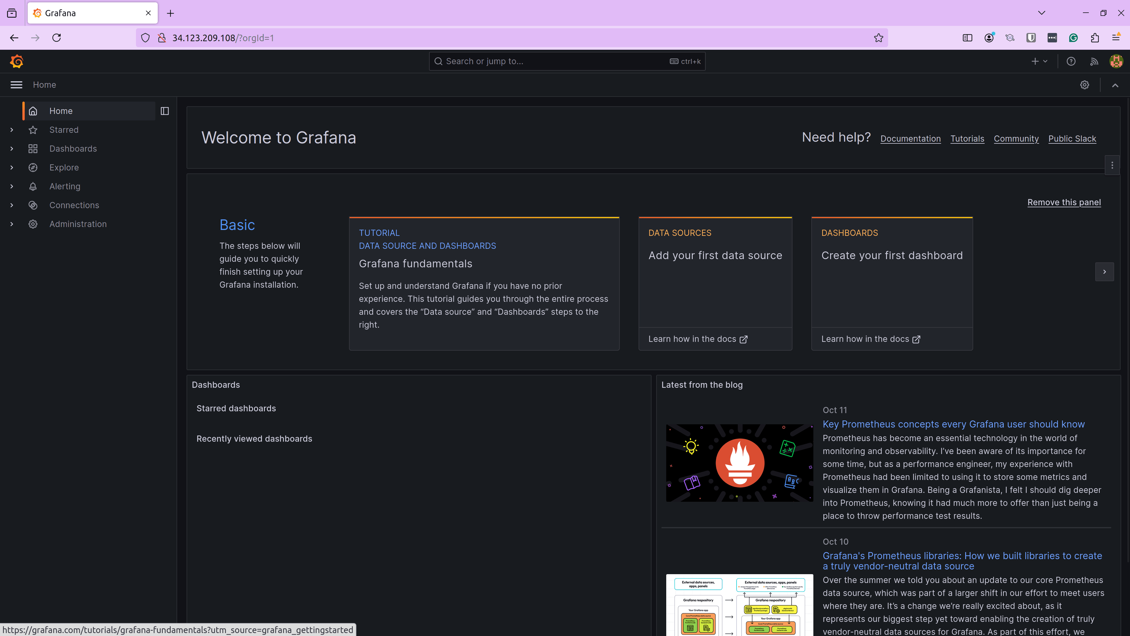Expand the Explore section chevron
Viewport: 1130px width, 636px height.
tap(12, 168)
